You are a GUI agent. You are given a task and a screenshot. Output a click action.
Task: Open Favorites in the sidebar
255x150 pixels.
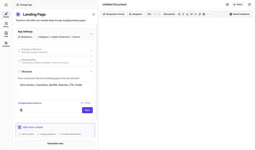(6, 44)
